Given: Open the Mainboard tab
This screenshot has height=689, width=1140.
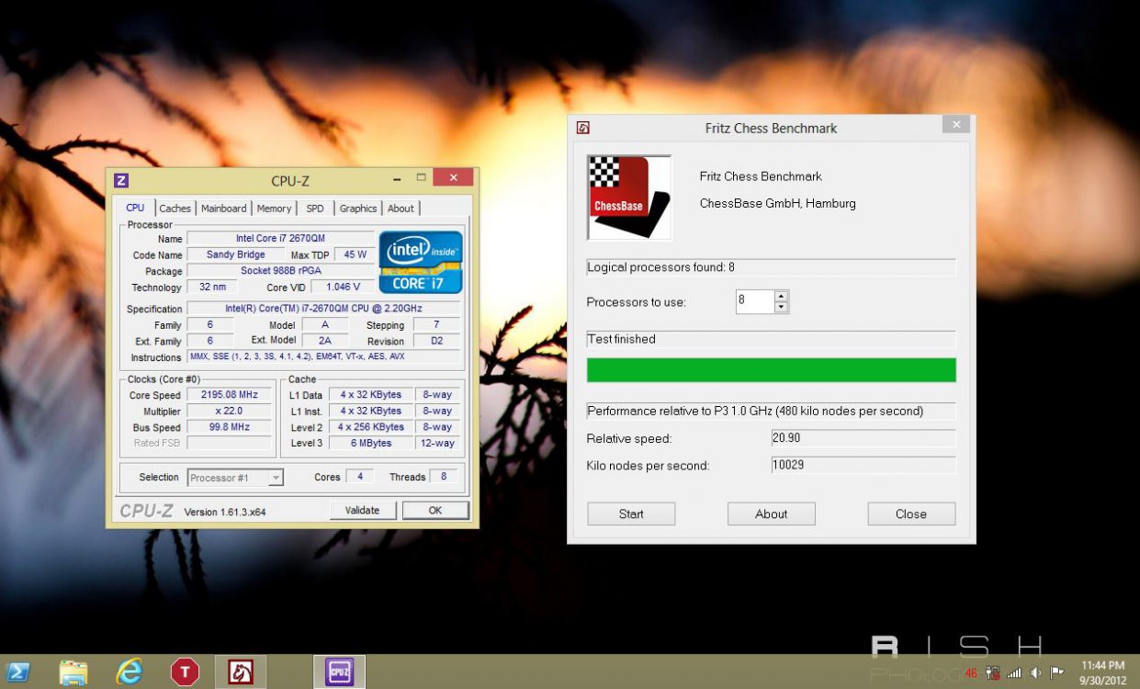Looking at the screenshot, I should 224,209.
